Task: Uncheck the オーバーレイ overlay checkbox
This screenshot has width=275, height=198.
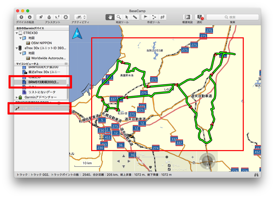Action: pyautogui.click(x=169, y=169)
